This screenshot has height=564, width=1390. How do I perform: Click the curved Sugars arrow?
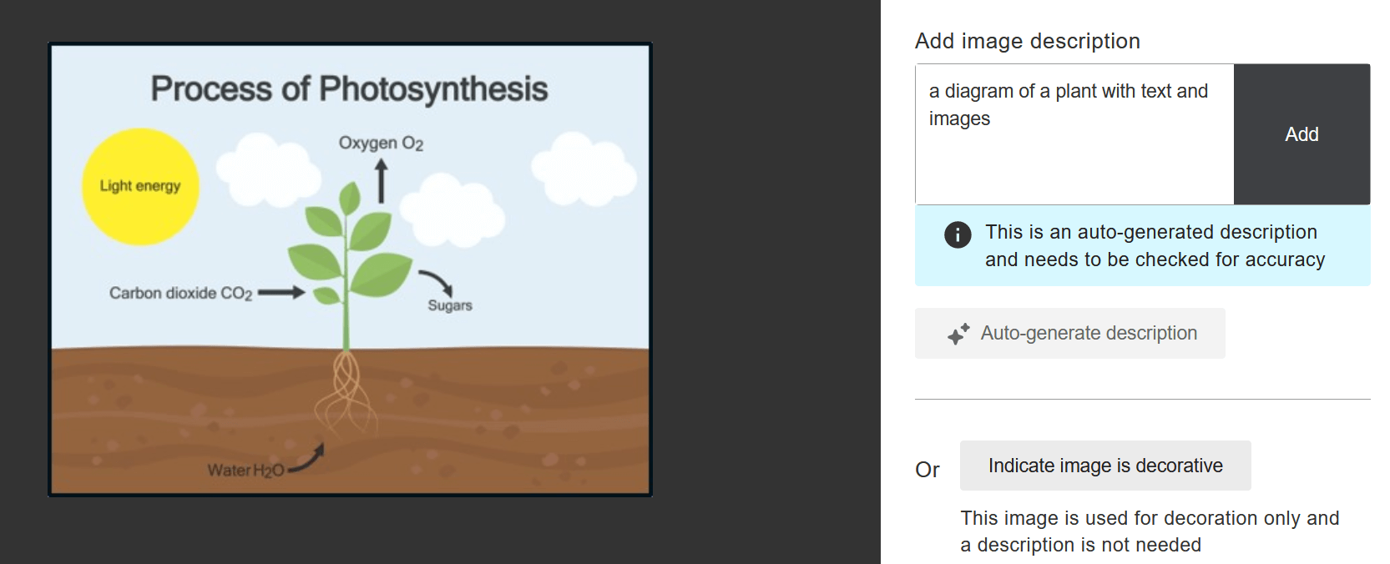436,282
